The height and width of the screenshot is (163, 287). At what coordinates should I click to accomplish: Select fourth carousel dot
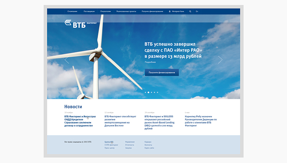coord(155,92)
